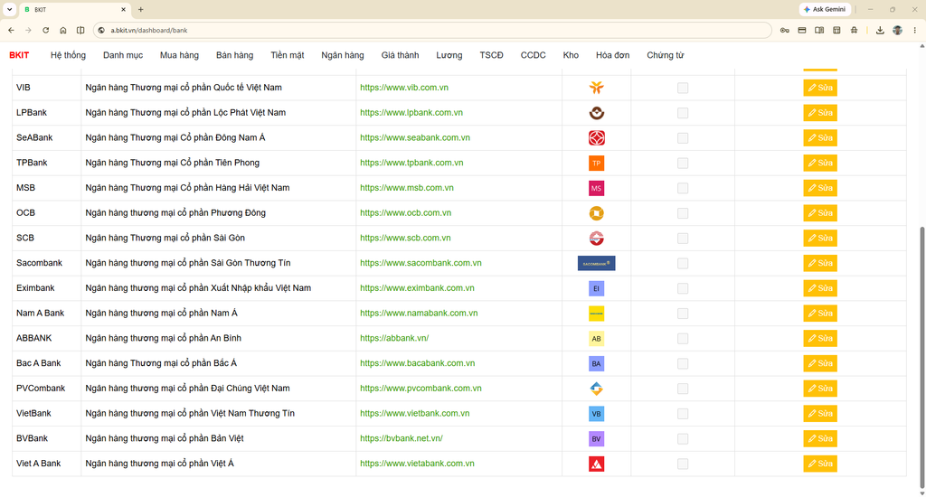Open the browser three-dot menu
The image size is (926, 497).
pyautogui.click(x=915, y=30)
